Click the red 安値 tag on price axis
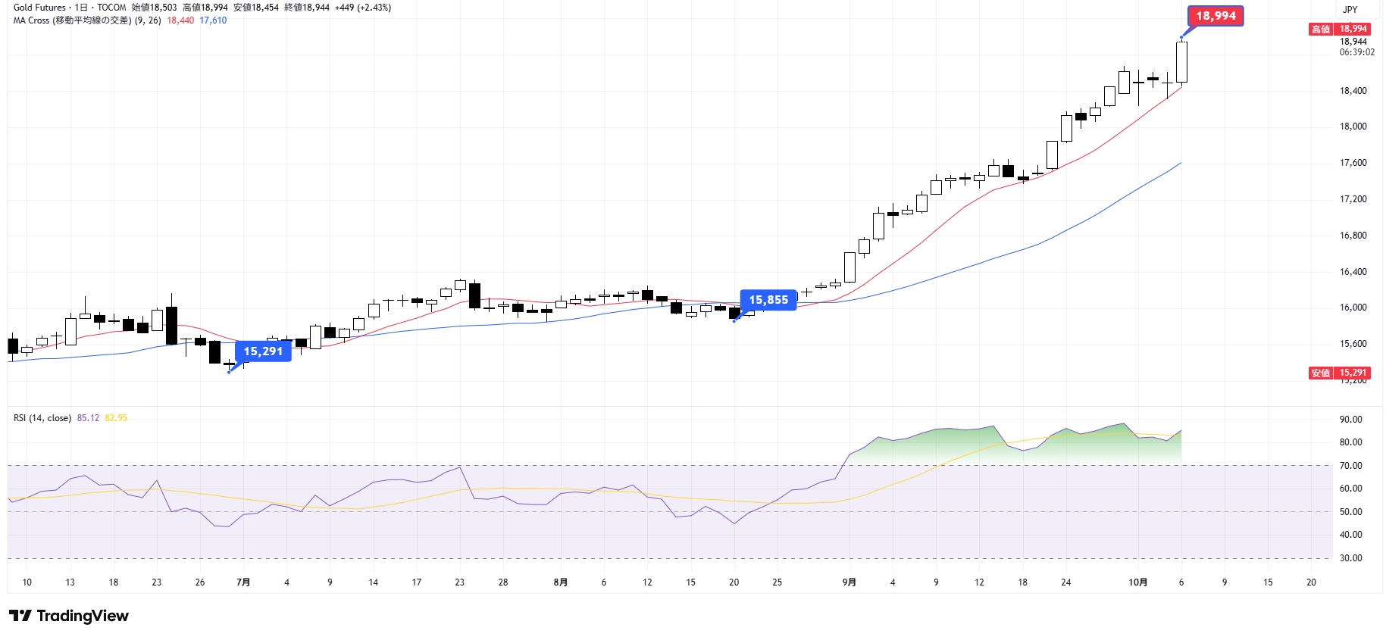This screenshot has height=637, width=1386. click(1321, 373)
